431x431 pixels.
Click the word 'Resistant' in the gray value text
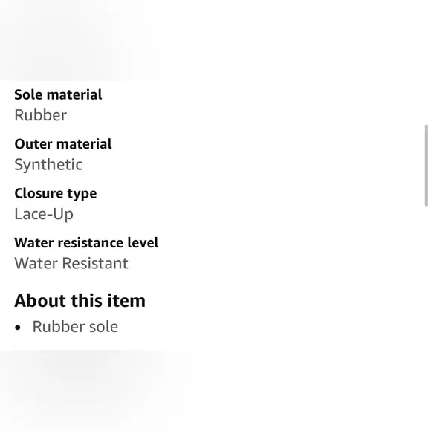(x=95, y=263)
